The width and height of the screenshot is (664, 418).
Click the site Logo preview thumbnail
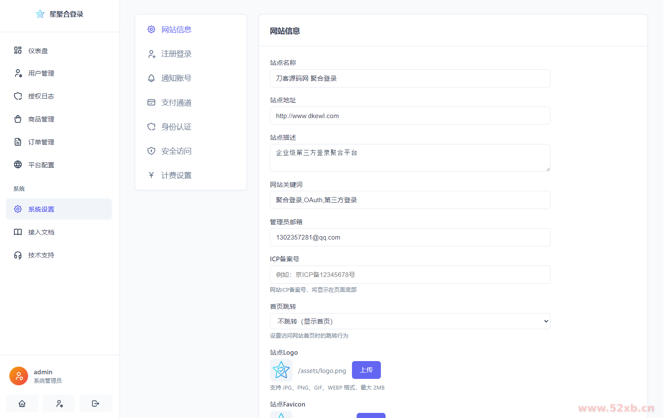point(281,370)
